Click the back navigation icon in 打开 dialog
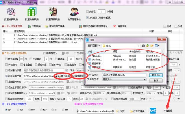Image resolution: width=185 pixels, height=114 pixels. click(143, 46)
